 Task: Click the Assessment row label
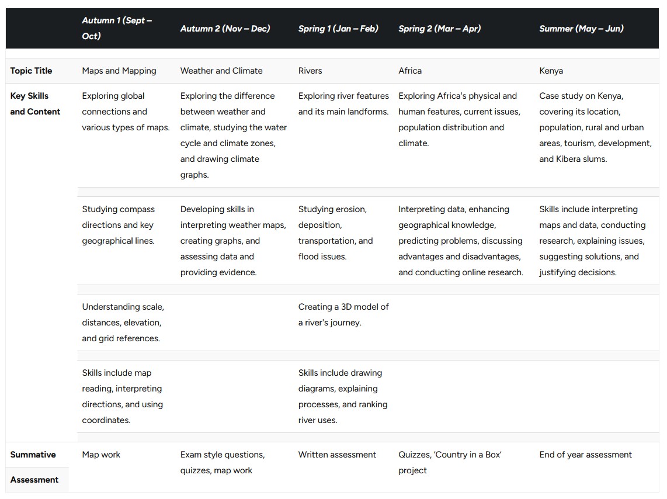pyautogui.click(x=34, y=480)
